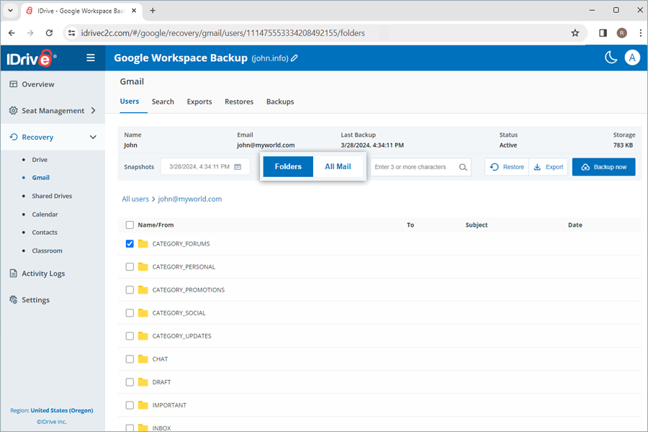
Task: Collapse the sidebar using the hamburger icon
Action: pyautogui.click(x=91, y=58)
